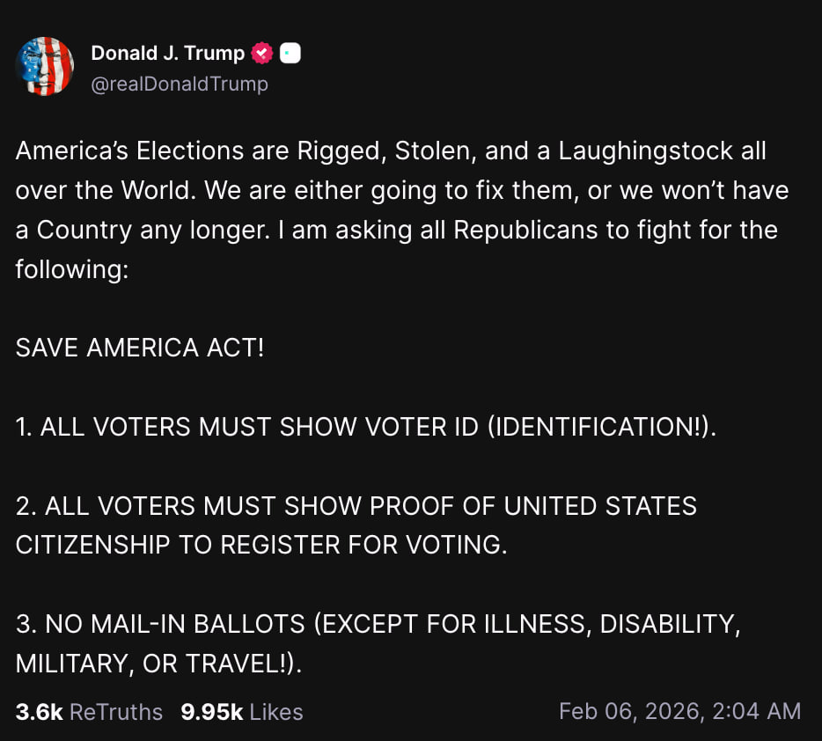Click the red verified checkmark badge

coord(262,54)
